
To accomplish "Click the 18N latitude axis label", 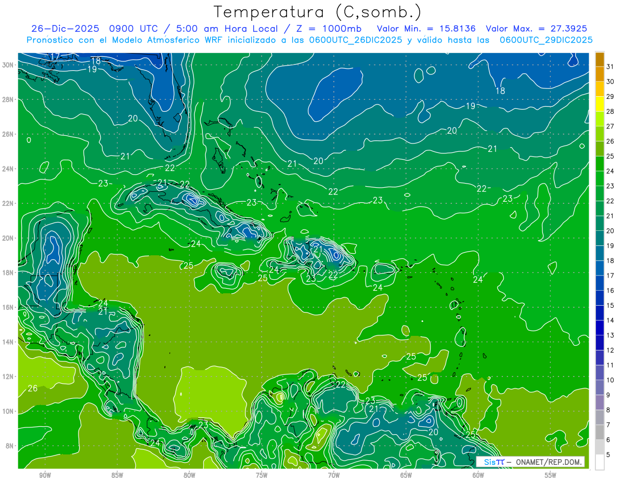I will (x=9, y=272).
